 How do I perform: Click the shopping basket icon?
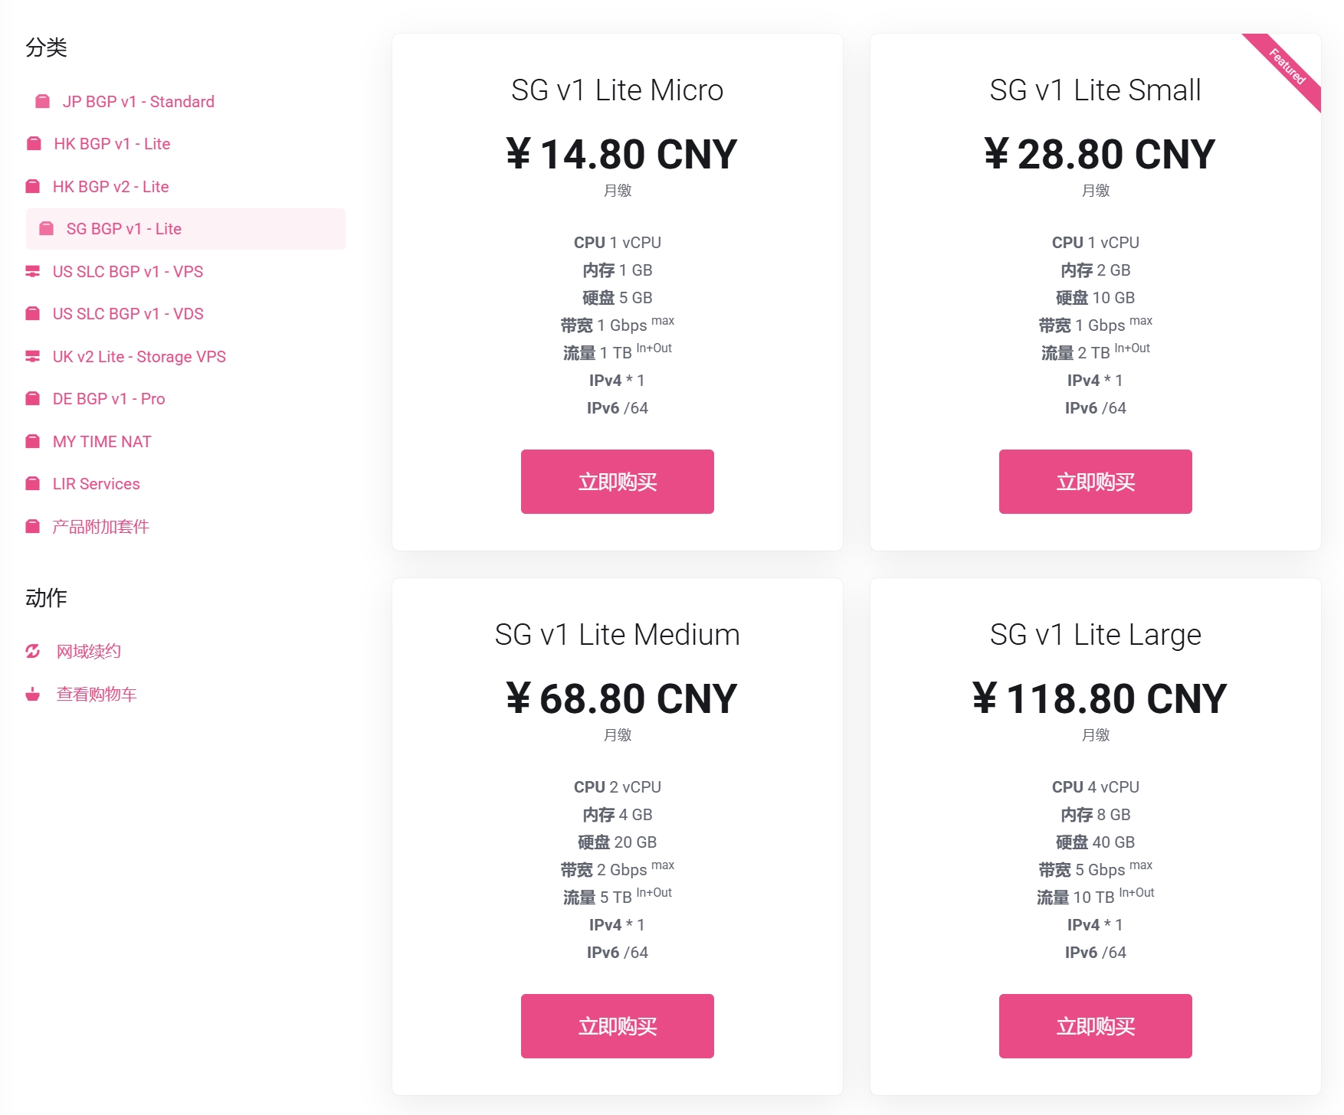click(x=33, y=695)
